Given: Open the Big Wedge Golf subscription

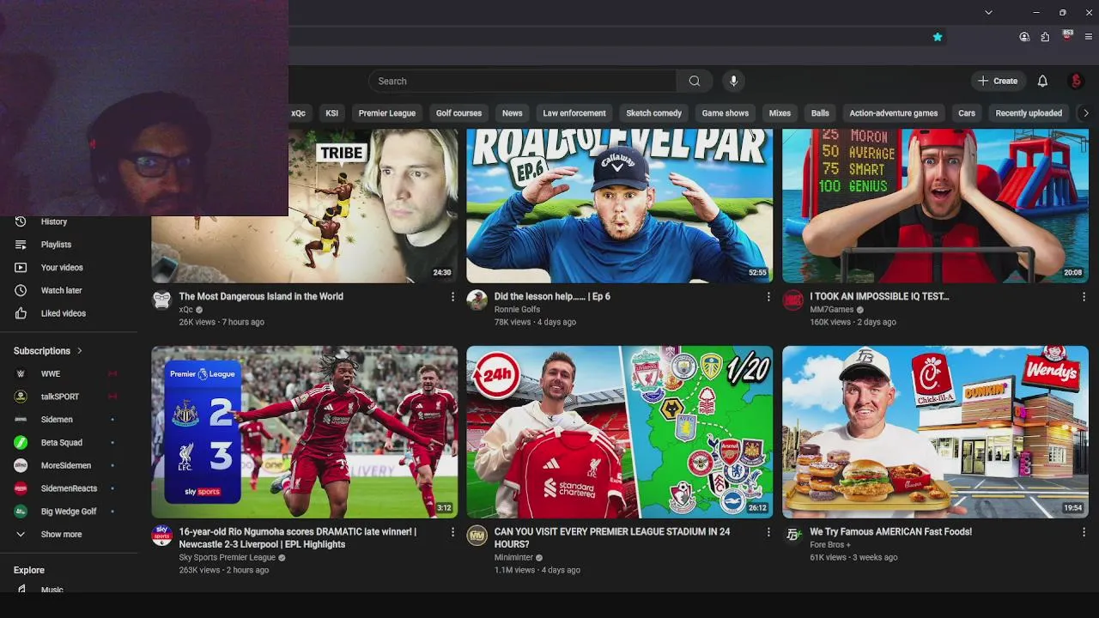Looking at the screenshot, I should (69, 512).
